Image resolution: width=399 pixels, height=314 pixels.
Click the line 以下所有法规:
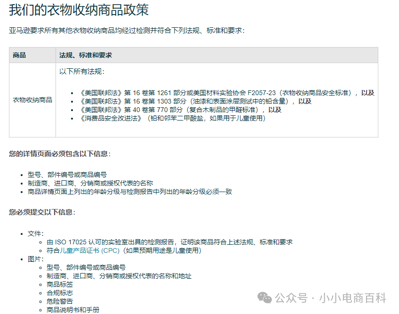[x=82, y=72]
